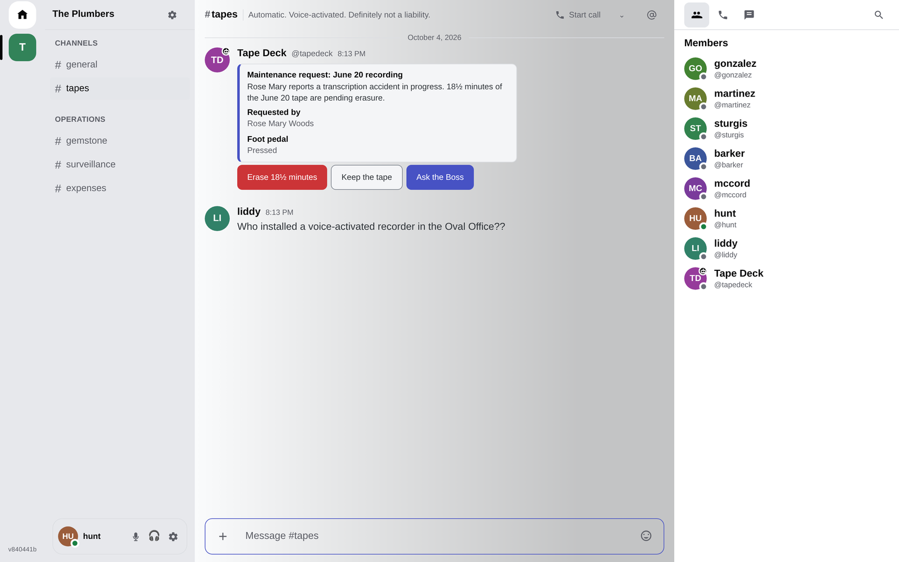Open the Tape Deck message author name
This screenshot has width=899, height=562.
262,53
